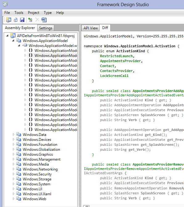The width and height of the screenshot is (184, 207).
Task: Open the Help menu
Action: (60, 13)
